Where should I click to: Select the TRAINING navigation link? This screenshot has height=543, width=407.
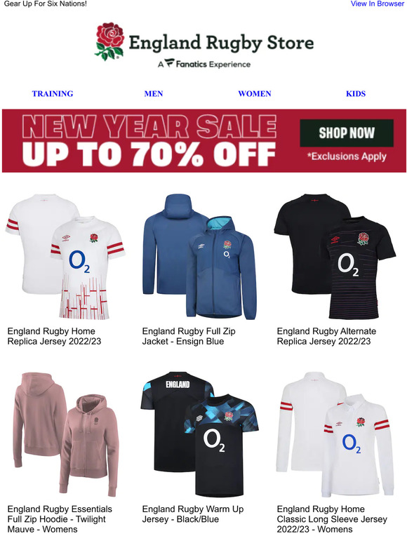click(53, 93)
